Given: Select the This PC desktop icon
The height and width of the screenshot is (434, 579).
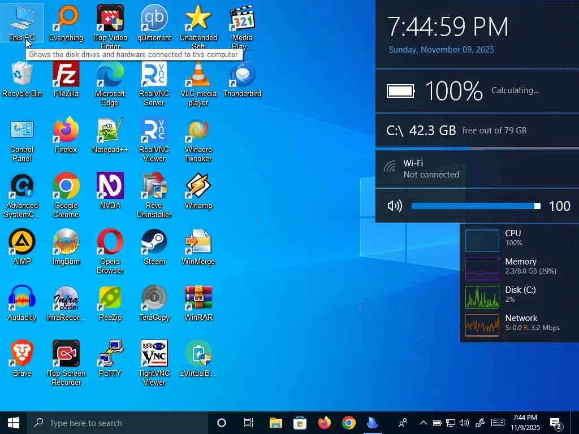Looking at the screenshot, I should pos(22,23).
